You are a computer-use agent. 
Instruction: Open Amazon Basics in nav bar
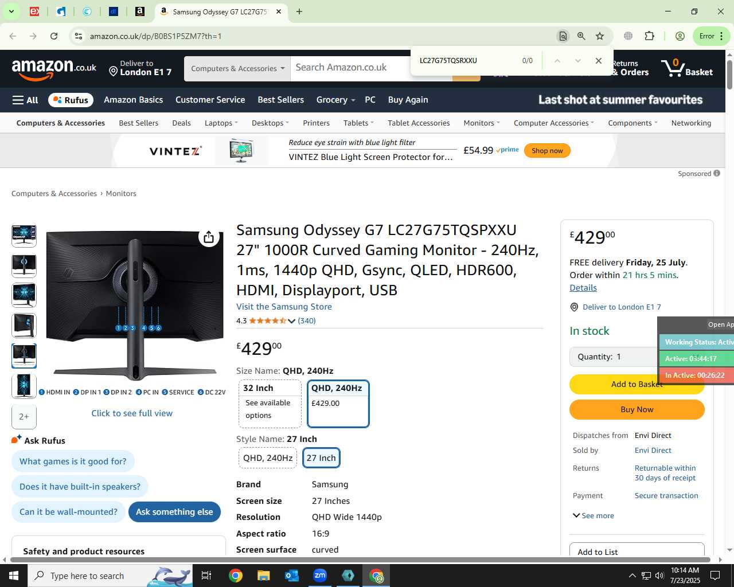tap(133, 100)
